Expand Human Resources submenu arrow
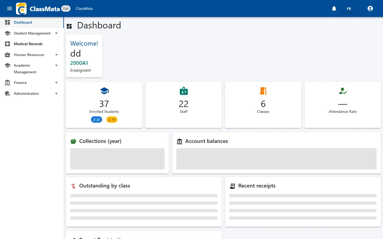The image size is (383, 239). [56, 55]
